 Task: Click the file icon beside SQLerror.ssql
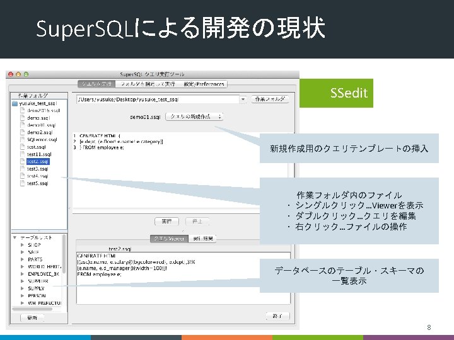[x=22, y=139]
